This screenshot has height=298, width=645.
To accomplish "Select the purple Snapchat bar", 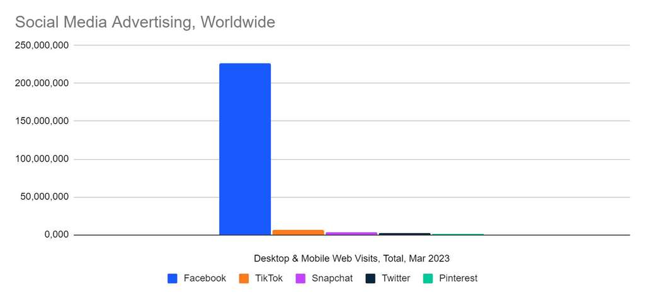I will click(351, 233).
